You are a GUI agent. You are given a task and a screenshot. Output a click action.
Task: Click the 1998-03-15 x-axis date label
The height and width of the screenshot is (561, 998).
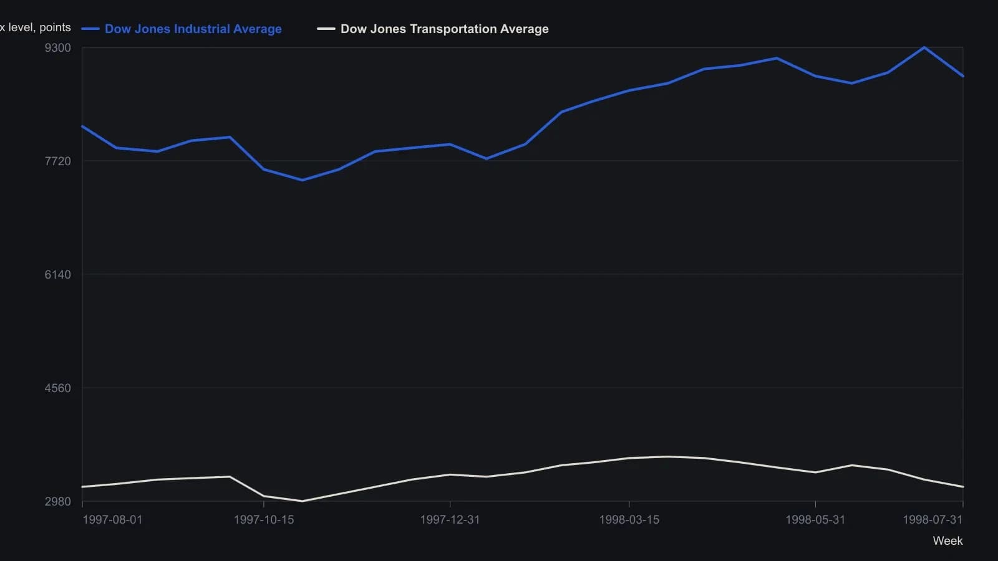click(x=629, y=520)
